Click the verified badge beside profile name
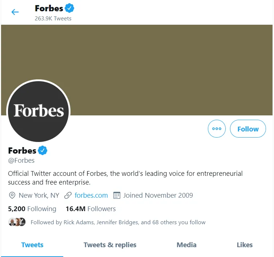274x257 pixels. (43, 150)
